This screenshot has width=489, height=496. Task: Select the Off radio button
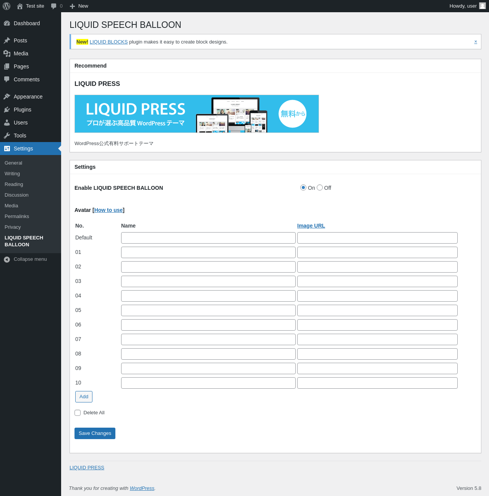[x=320, y=187]
